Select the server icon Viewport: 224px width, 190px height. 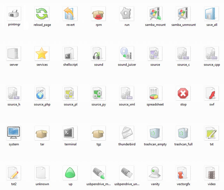13,53
